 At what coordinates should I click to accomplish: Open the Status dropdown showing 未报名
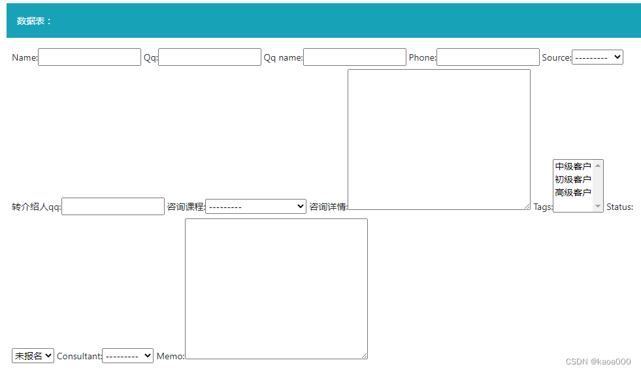[x=33, y=356]
